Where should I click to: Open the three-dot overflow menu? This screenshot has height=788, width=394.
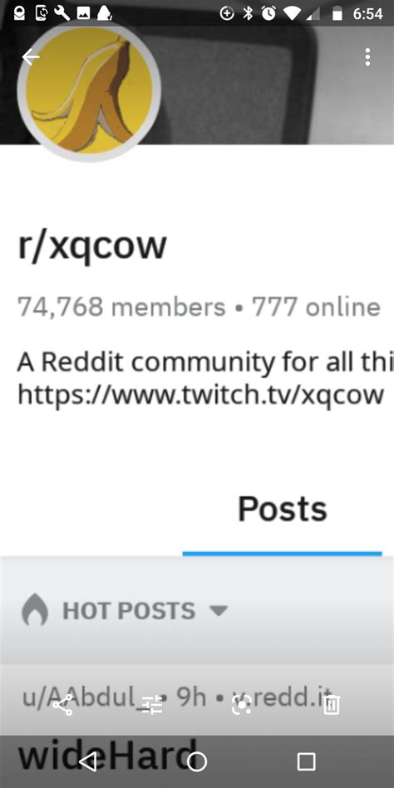pos(368,57)
